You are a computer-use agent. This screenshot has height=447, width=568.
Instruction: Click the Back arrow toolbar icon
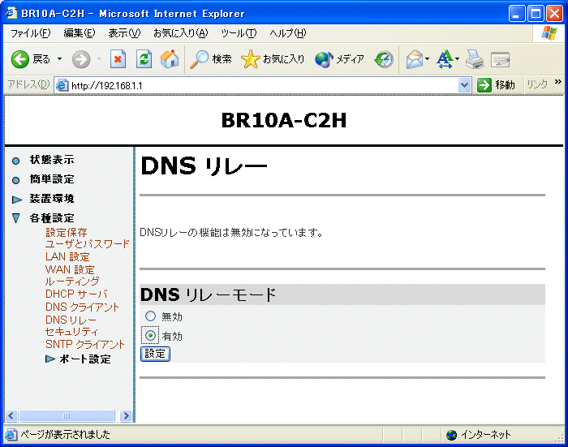19,58
